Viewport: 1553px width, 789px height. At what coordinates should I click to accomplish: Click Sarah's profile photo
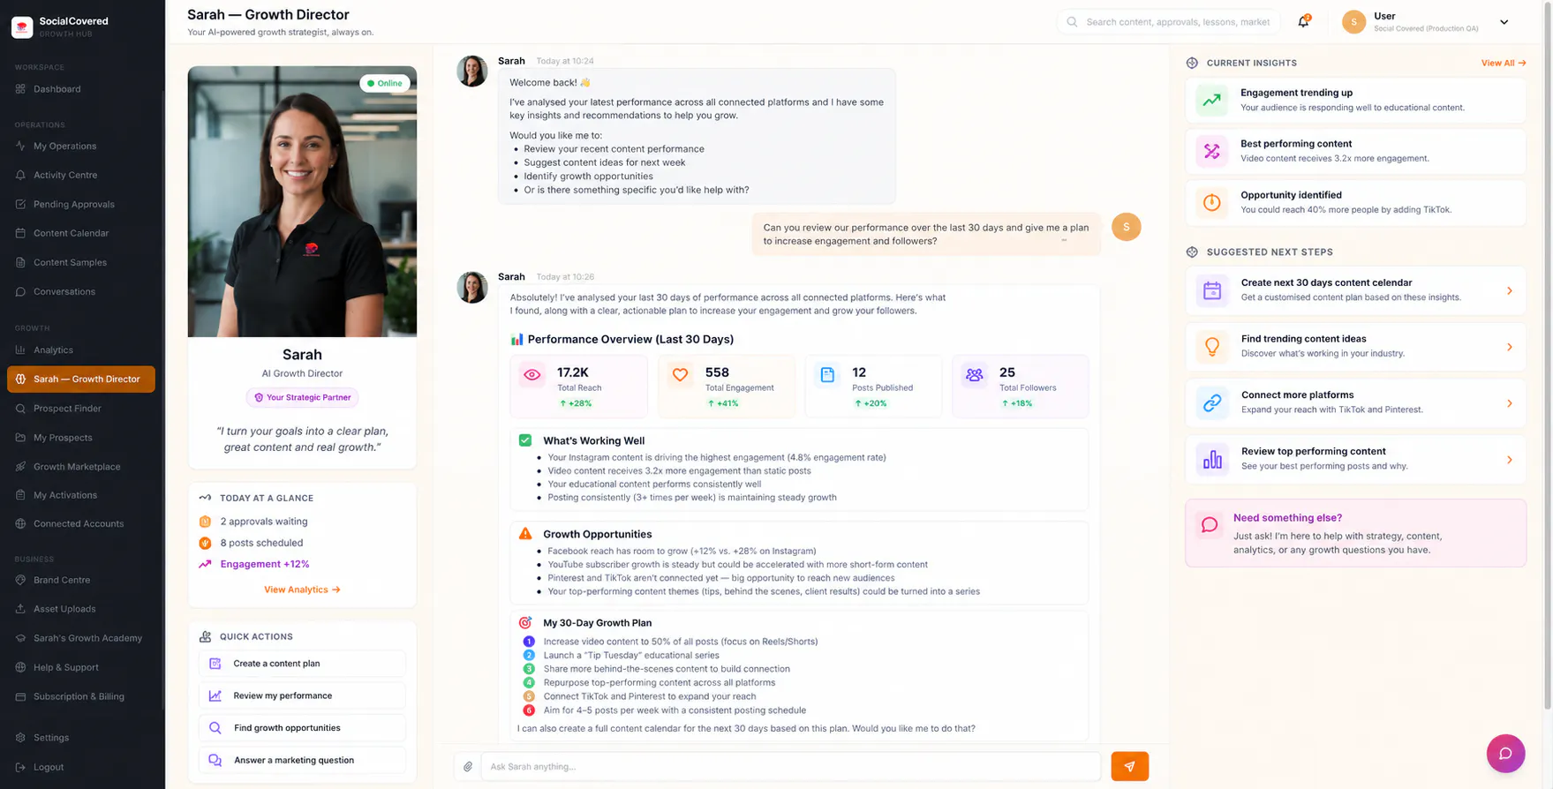[x=302, y=201]
